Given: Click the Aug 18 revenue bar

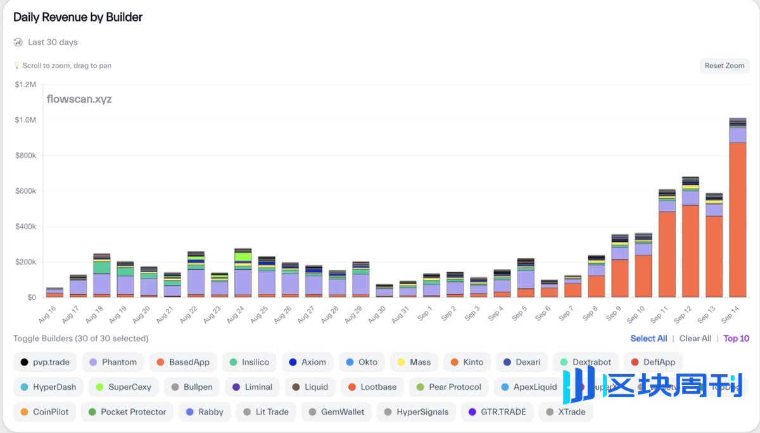Looking at the screenshot, I should 102,276.
